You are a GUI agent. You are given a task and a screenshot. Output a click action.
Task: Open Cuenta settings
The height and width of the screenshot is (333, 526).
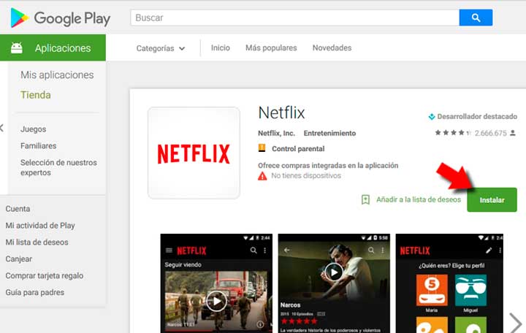[18, 209]
